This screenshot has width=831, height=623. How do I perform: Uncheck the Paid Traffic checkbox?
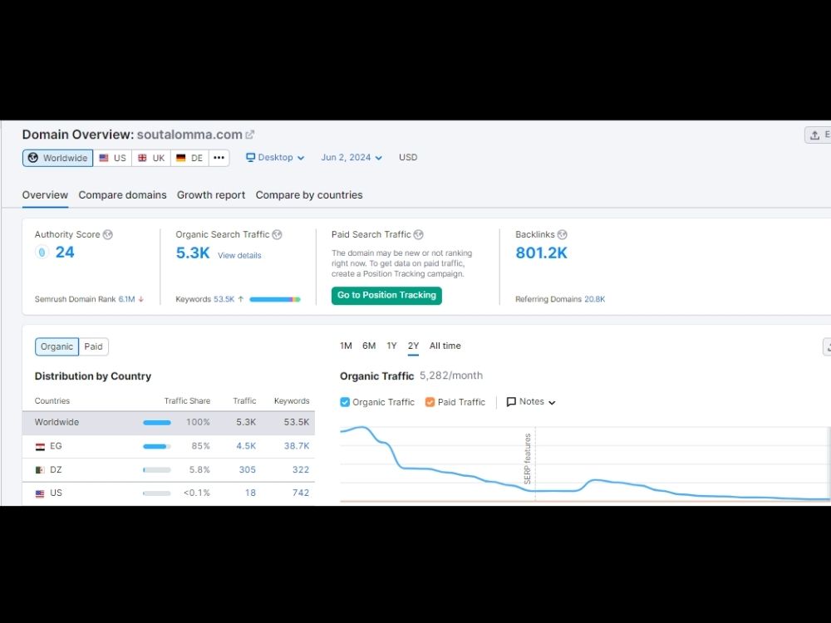(x=430, y=402)
